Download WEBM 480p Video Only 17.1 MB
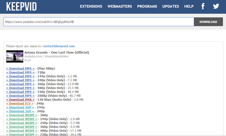Screen dimensions: 226x136 pyautogui.click(x=21, y=131)
